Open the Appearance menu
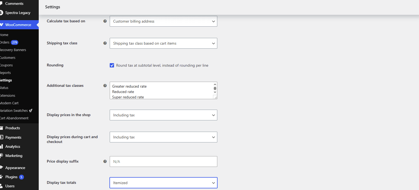The image size is (419, 190). pyautogui.click(x=15, y=168)
